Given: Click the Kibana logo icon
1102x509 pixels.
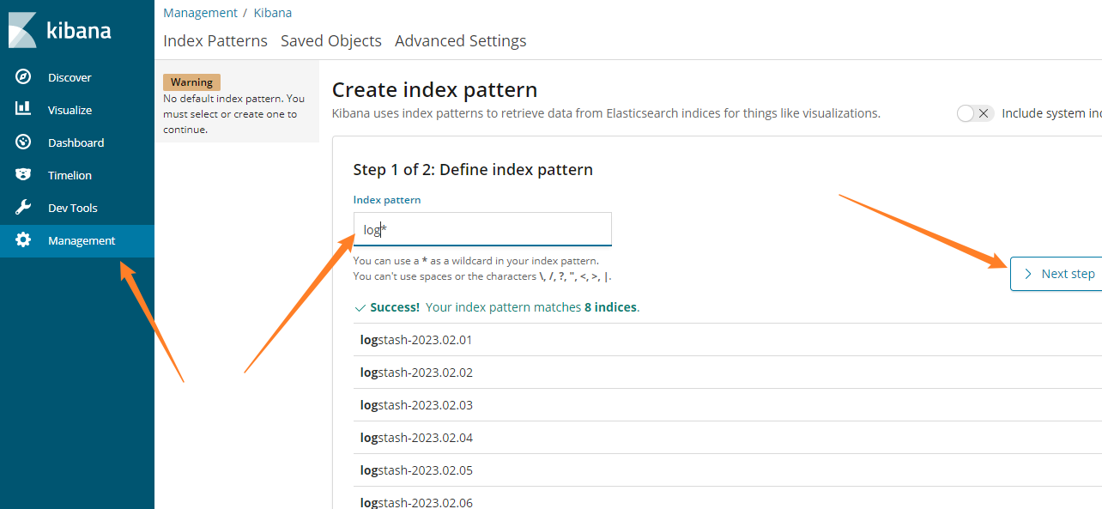Looking at the screenshot, I should (x=22, y=30).
